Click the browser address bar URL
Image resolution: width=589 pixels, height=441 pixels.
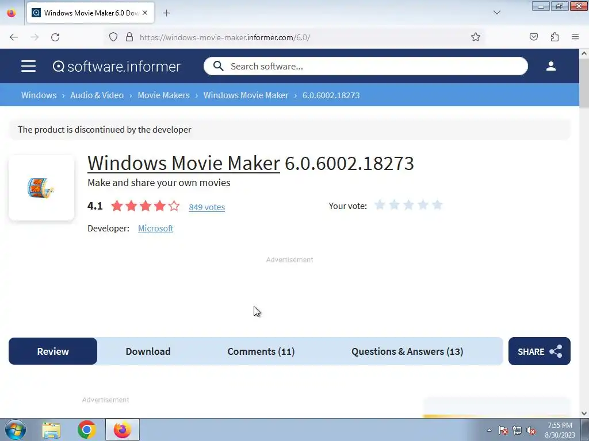coord(225,37)
